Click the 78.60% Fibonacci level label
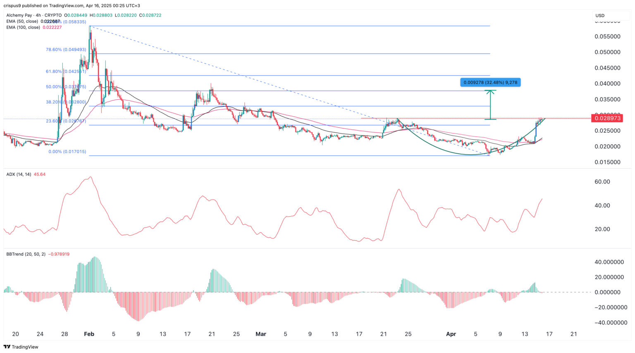 pyautogui.click(x=66, y=50)
